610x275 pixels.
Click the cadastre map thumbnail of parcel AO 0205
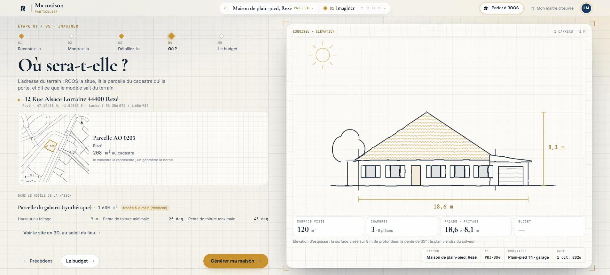(x=55, y=148)
